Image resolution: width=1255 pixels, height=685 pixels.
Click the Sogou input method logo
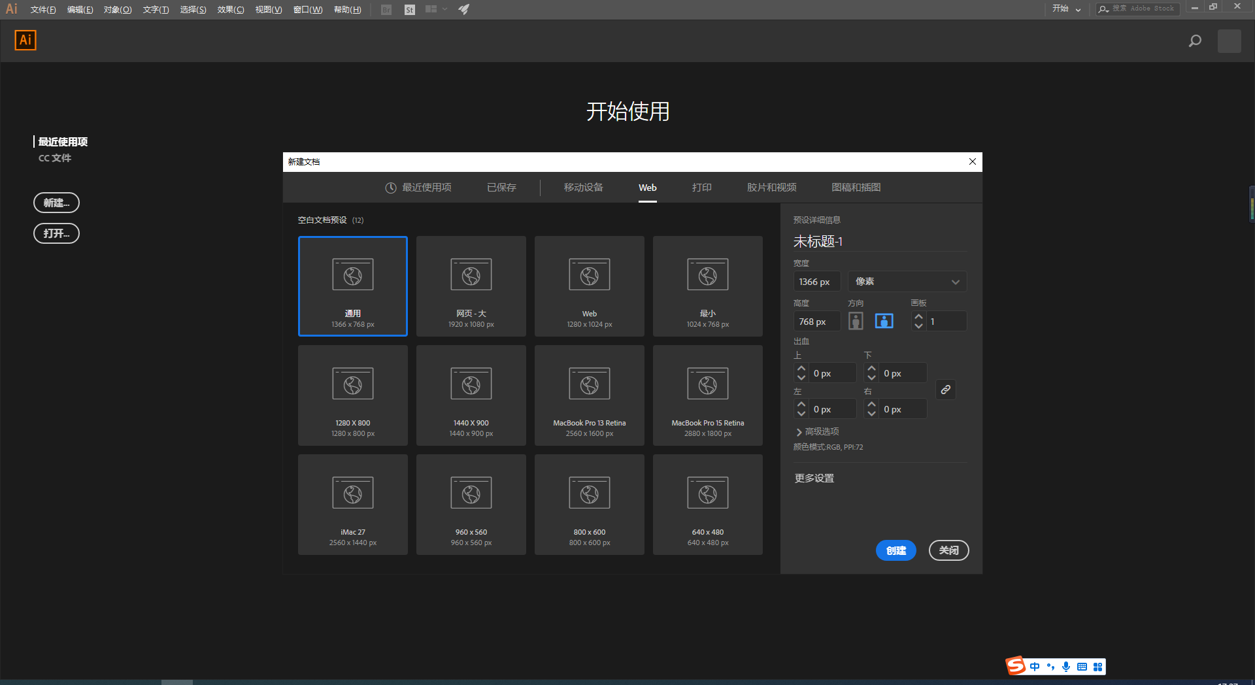(x=1015, y=666)
